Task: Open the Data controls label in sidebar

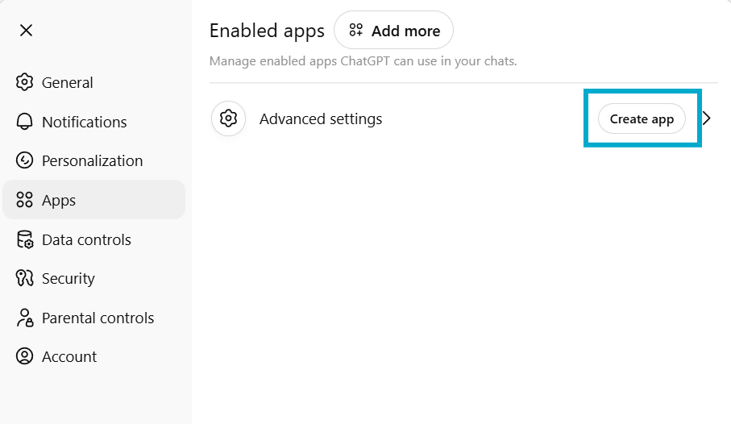Action: 86,239
